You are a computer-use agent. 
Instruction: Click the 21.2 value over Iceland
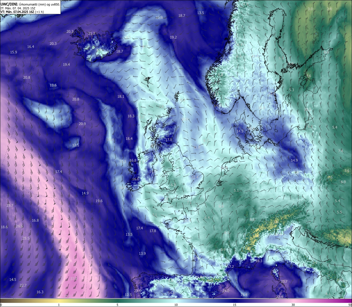[92, 33]
